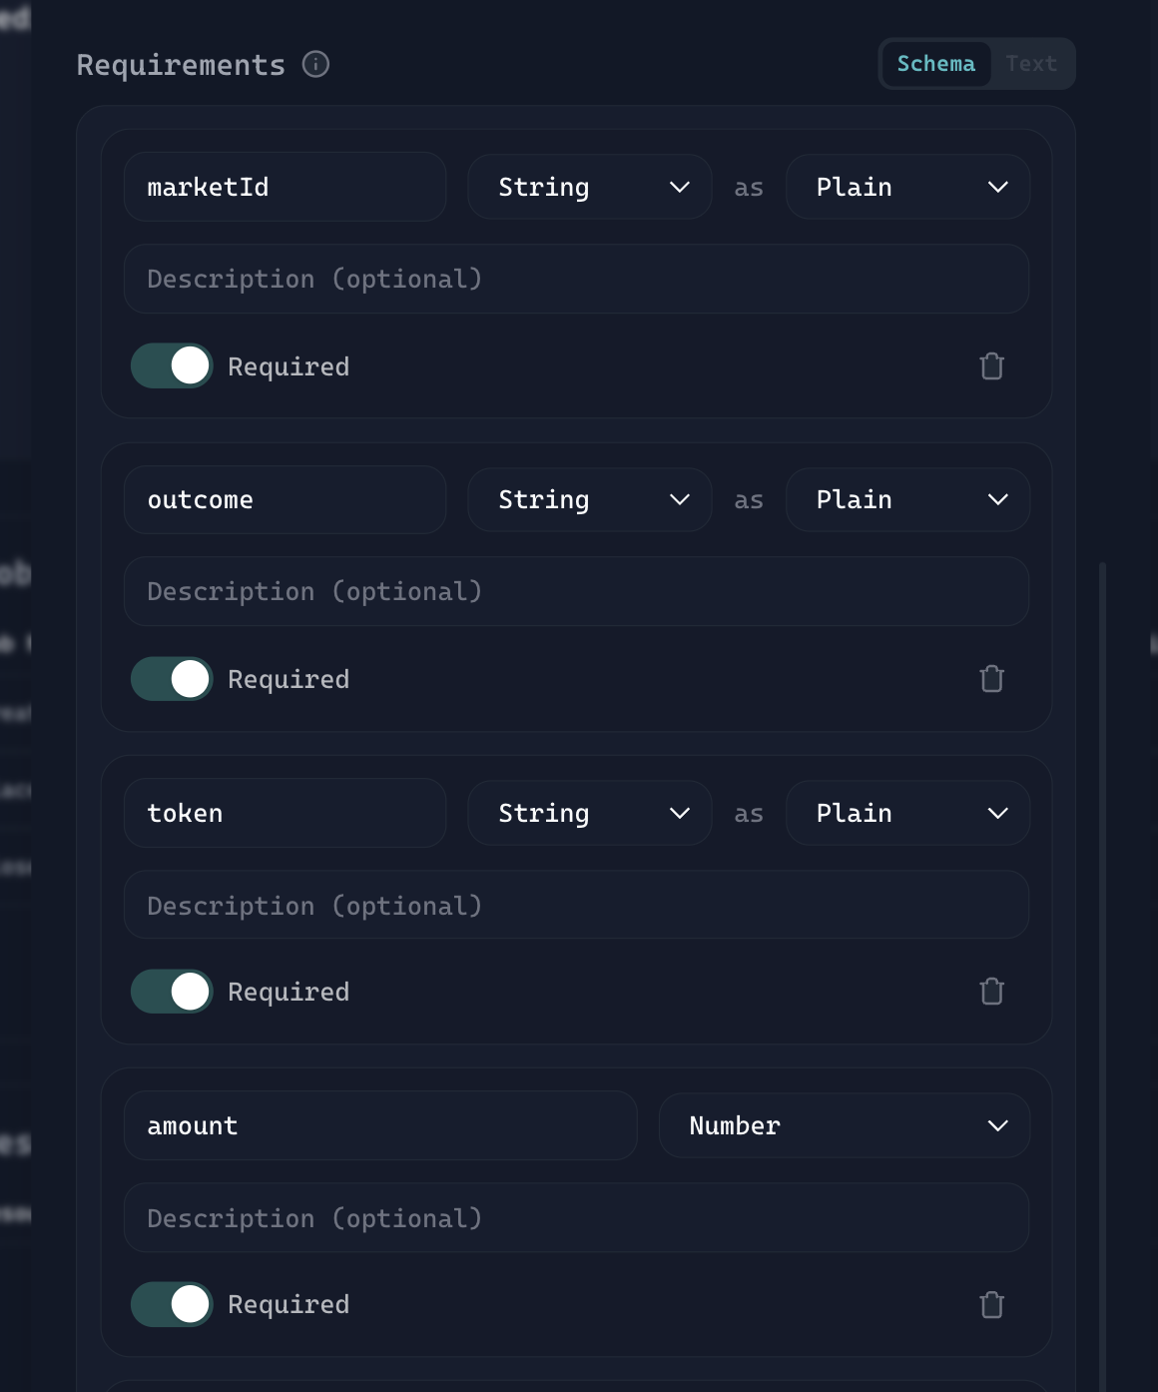The width and height of the screenshot is (1158, 1392).
Task: Edit the amount field name input
Action: pyautogui.click(x=379, y=1125)
